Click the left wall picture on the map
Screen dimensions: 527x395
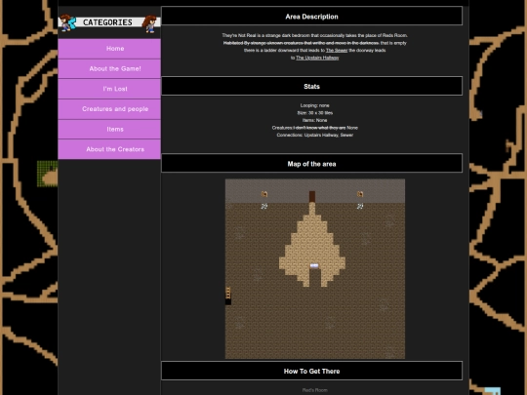pos(264,194)
